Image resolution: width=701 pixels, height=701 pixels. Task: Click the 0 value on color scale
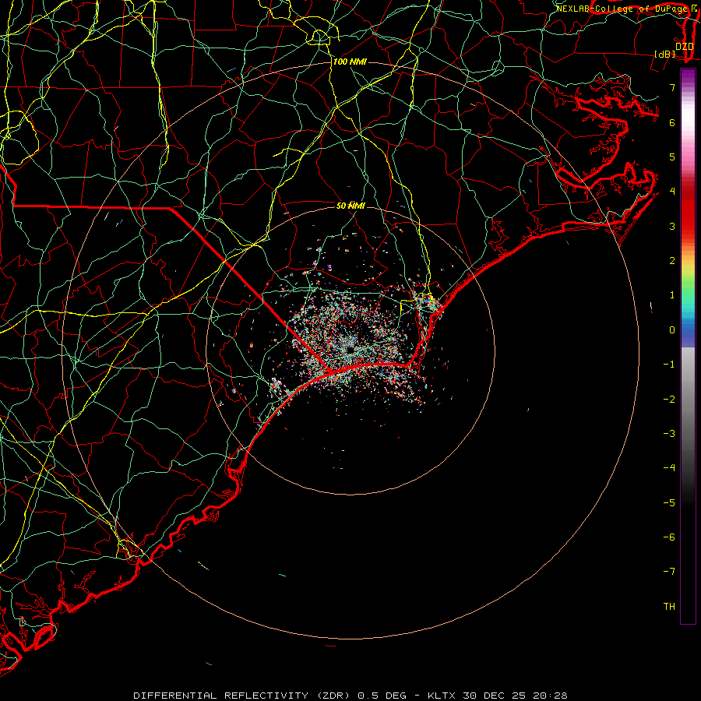pos(672,330)
